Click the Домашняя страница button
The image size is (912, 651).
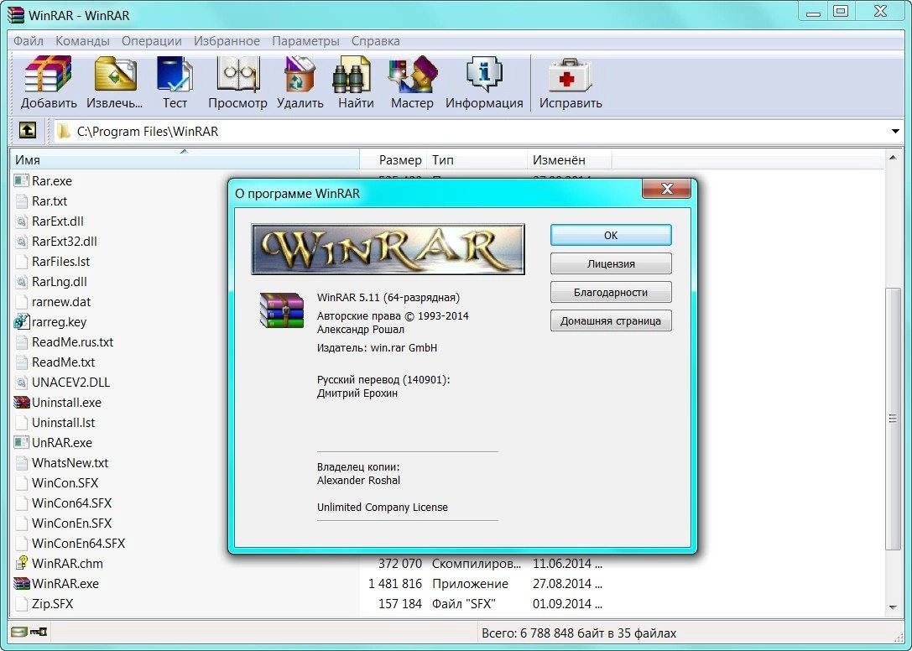click(x=611, y=320)
